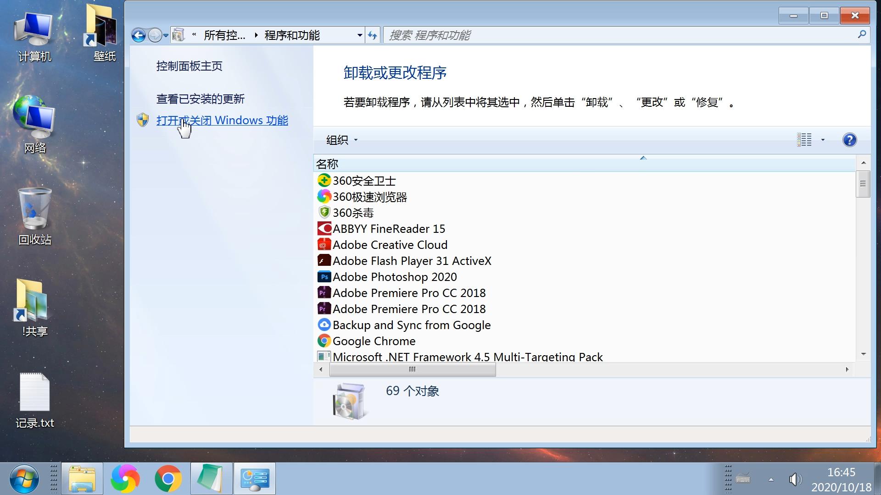Open the 组织 dropdown menu
Screen dimensions: 881x495
(x=340, y=140)
